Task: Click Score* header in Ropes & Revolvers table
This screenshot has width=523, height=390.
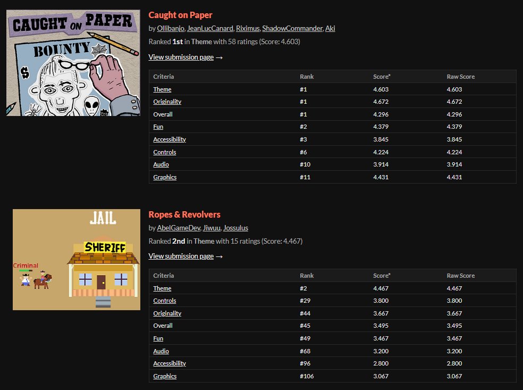Action: (x=382, y=276)
